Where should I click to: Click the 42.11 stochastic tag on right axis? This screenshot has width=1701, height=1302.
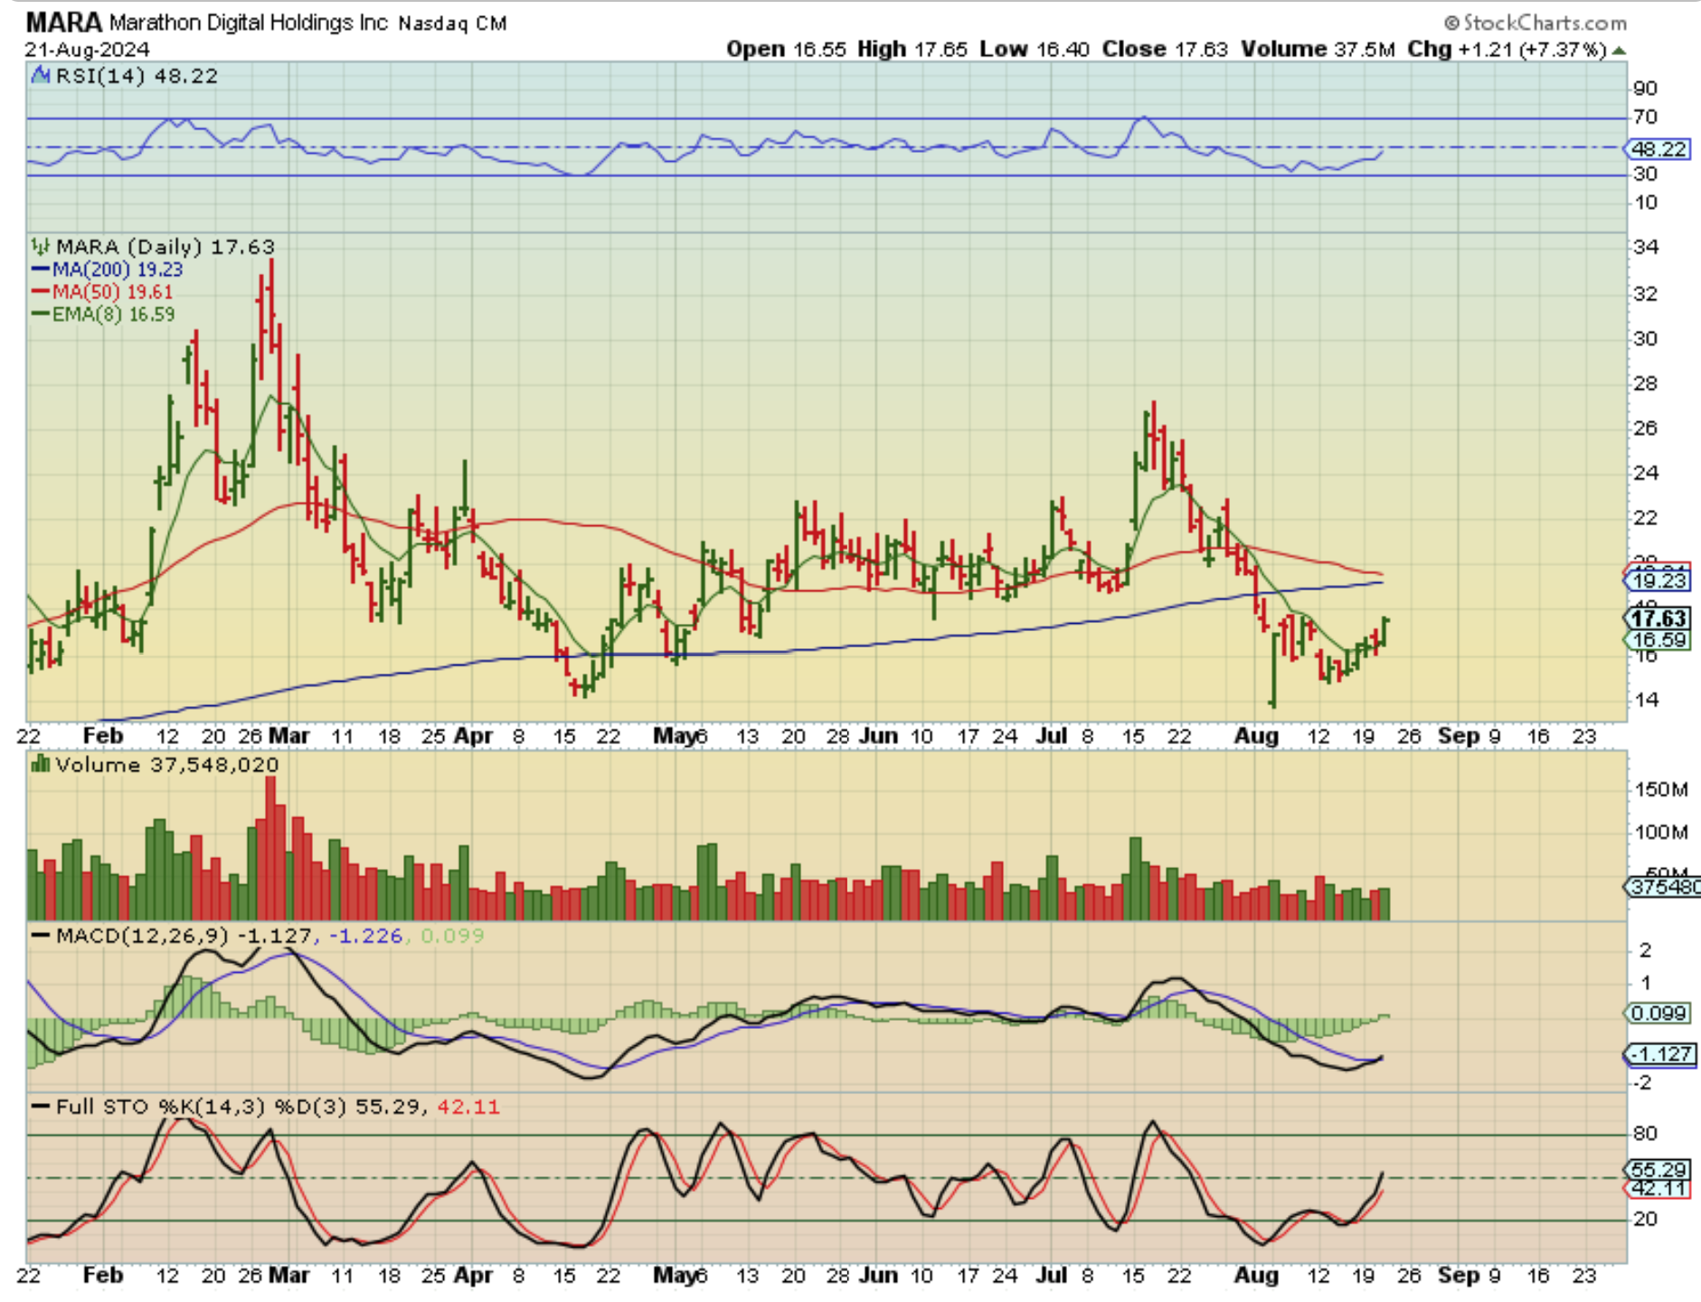point(1658,1188)
